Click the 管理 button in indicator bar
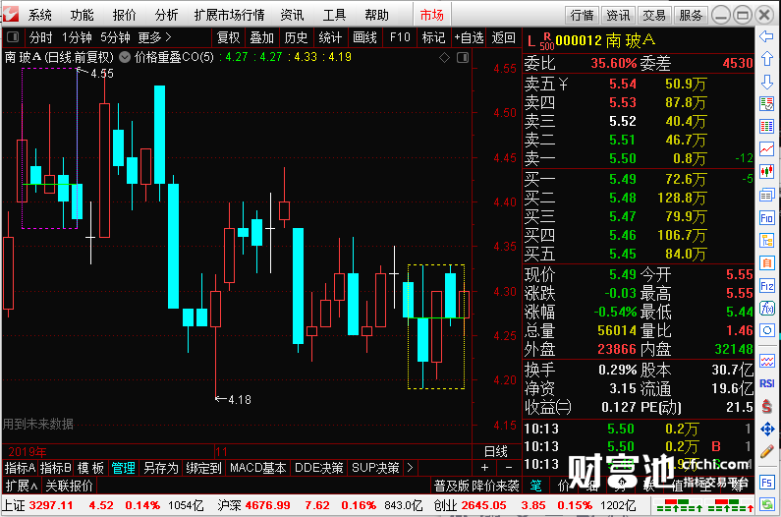The image size is (781, 517). (x=123, y=468)
